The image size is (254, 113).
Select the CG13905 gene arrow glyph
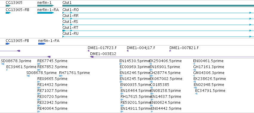[8, 6]
